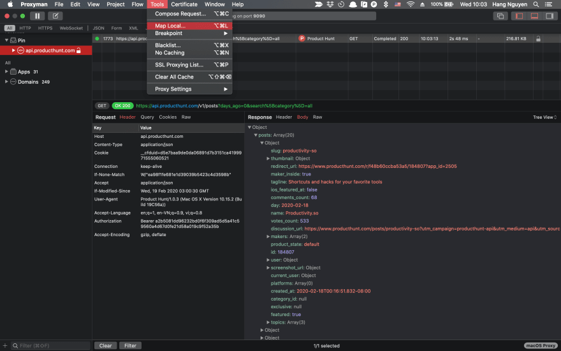Collapse the posts Array(20) node
This screenshot has width=561, height=351.
click(x=256, y=135)
